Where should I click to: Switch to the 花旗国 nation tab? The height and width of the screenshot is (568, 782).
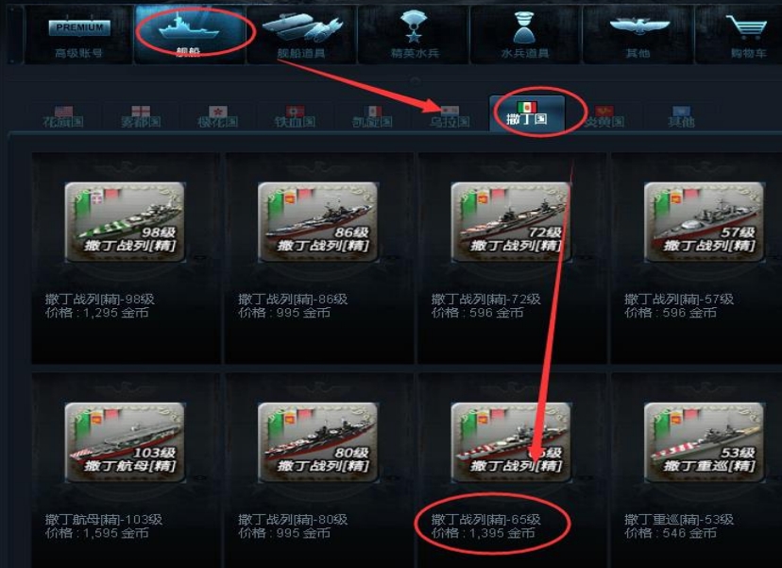(x=63, y=116)
